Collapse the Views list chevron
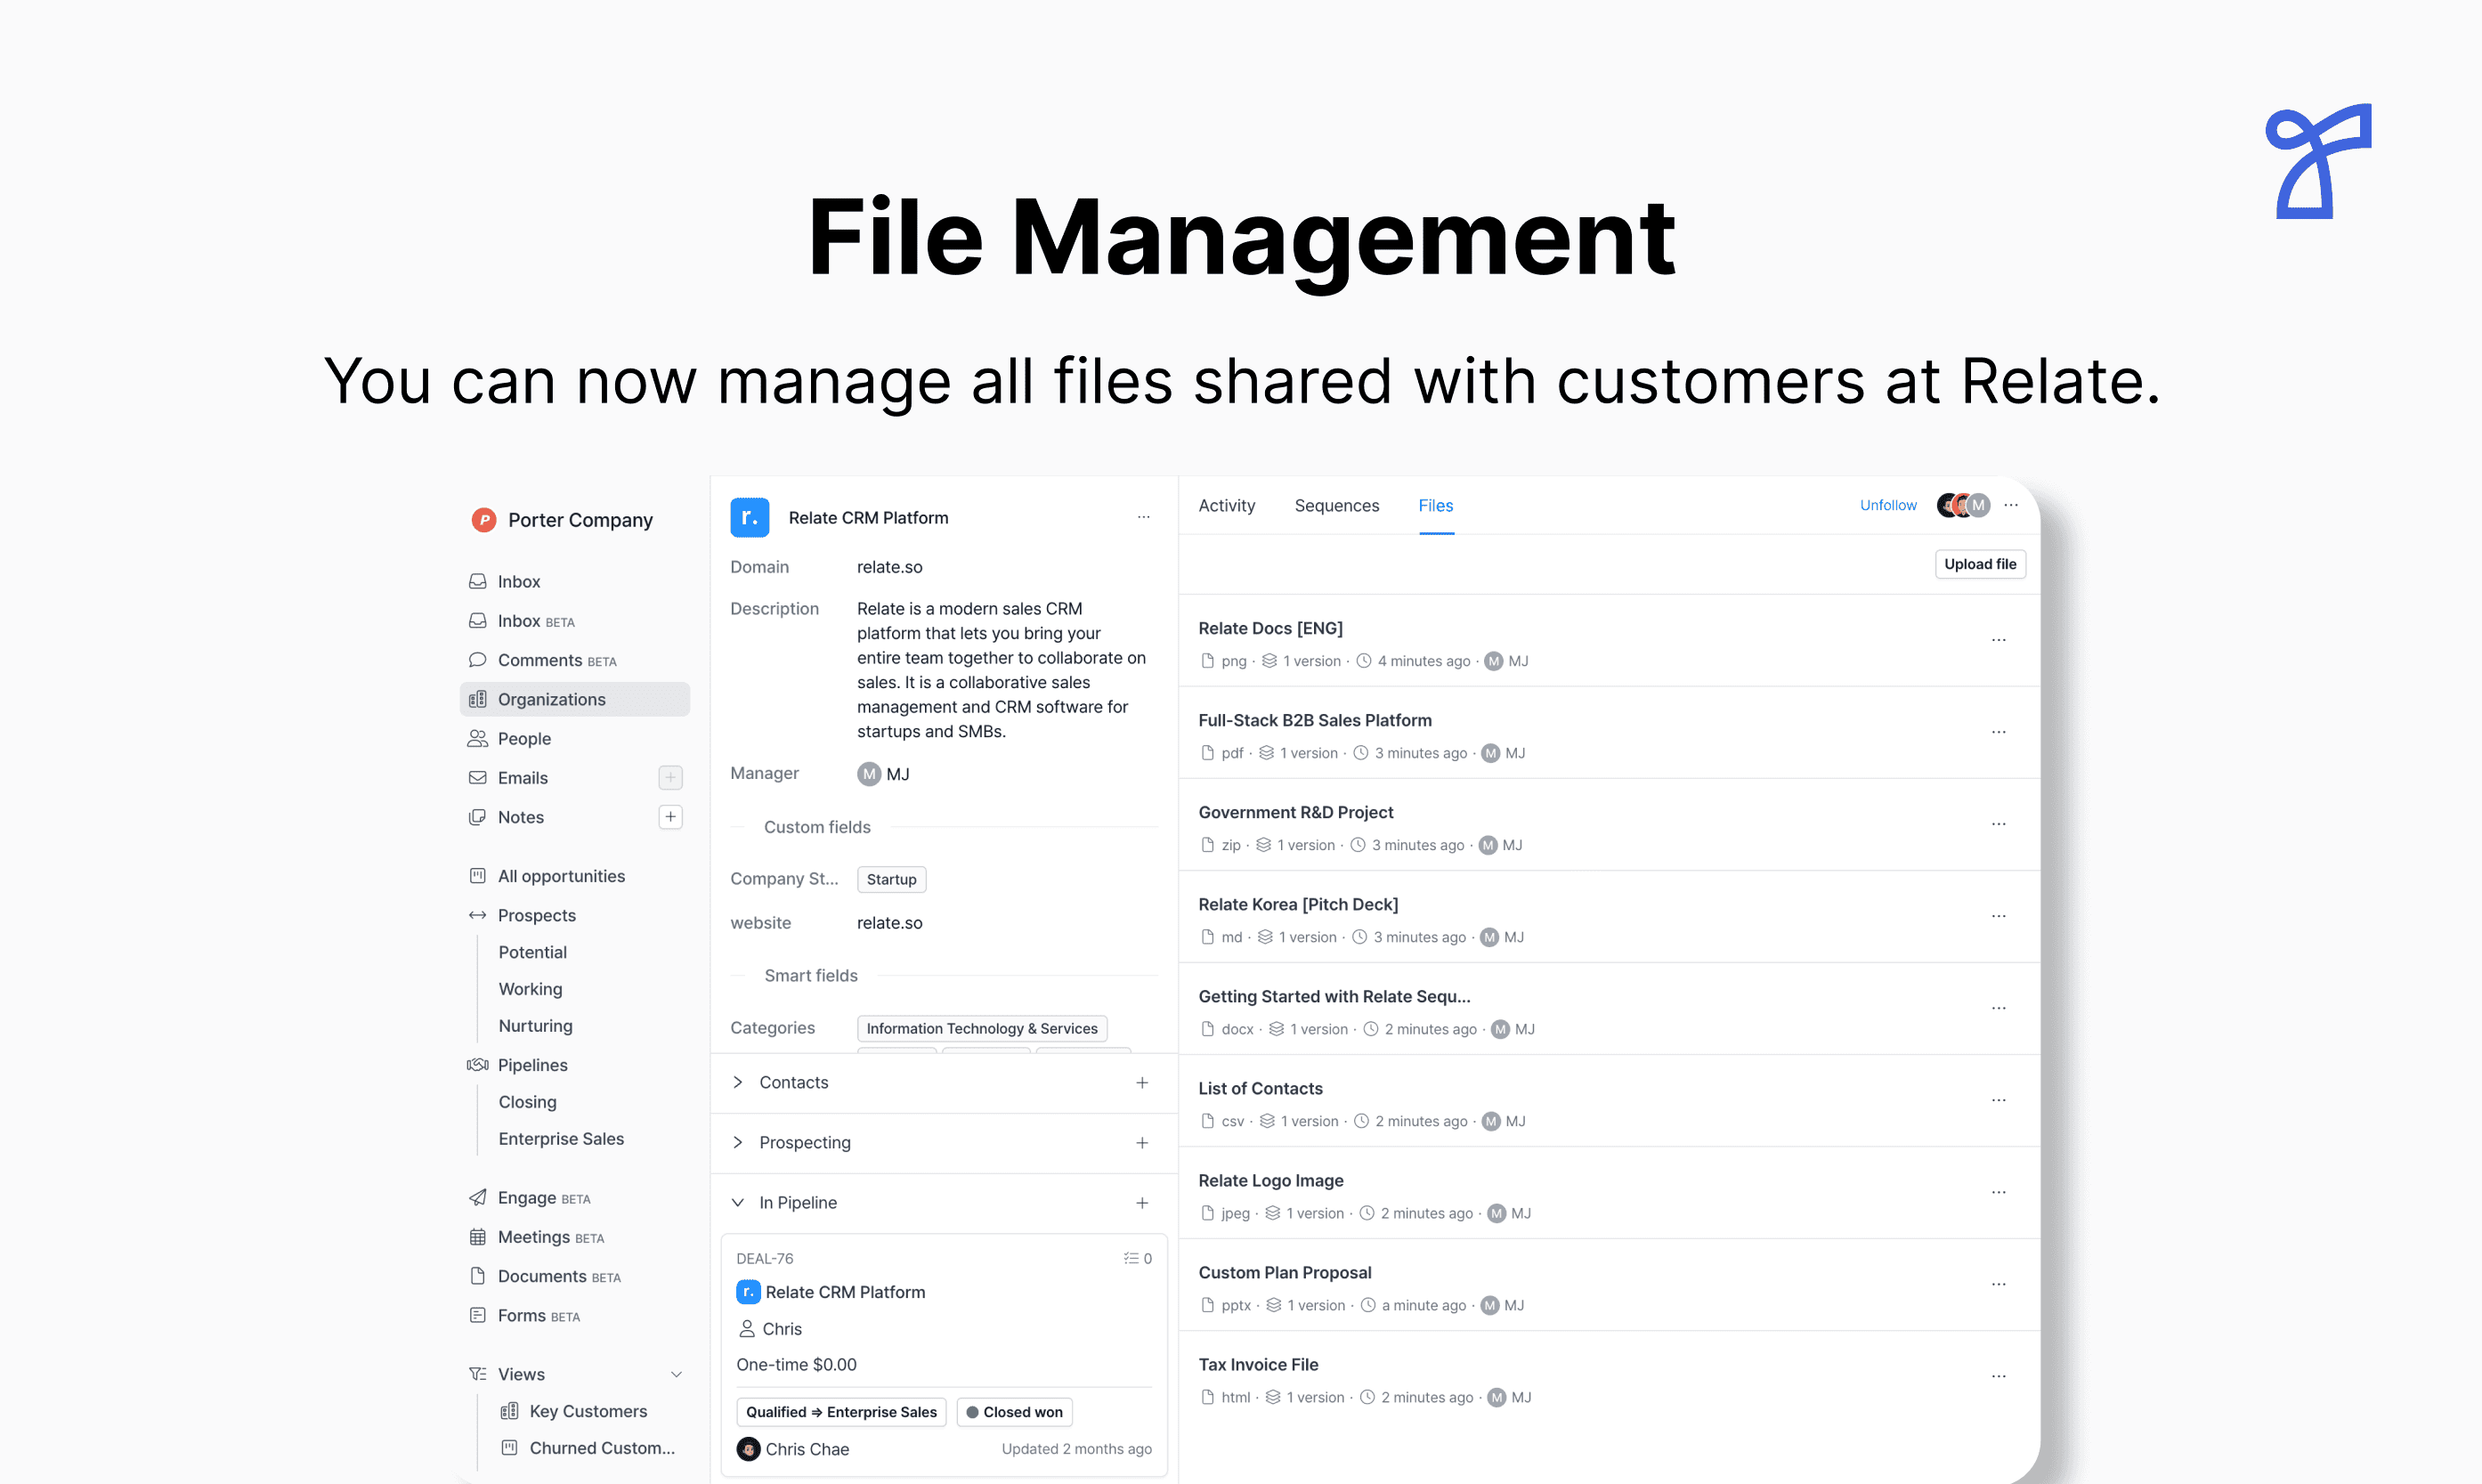Screen dimensions: 2482x1484 click(676, 1374)
